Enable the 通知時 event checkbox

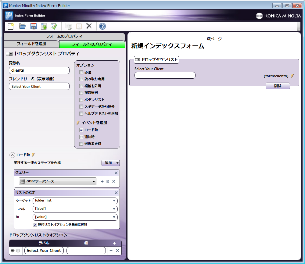click(81, 137)
